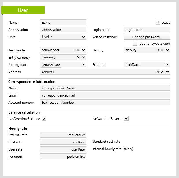Open address selection via ellipsis button
The image size is (179, 178).
(x=167, y=72)
